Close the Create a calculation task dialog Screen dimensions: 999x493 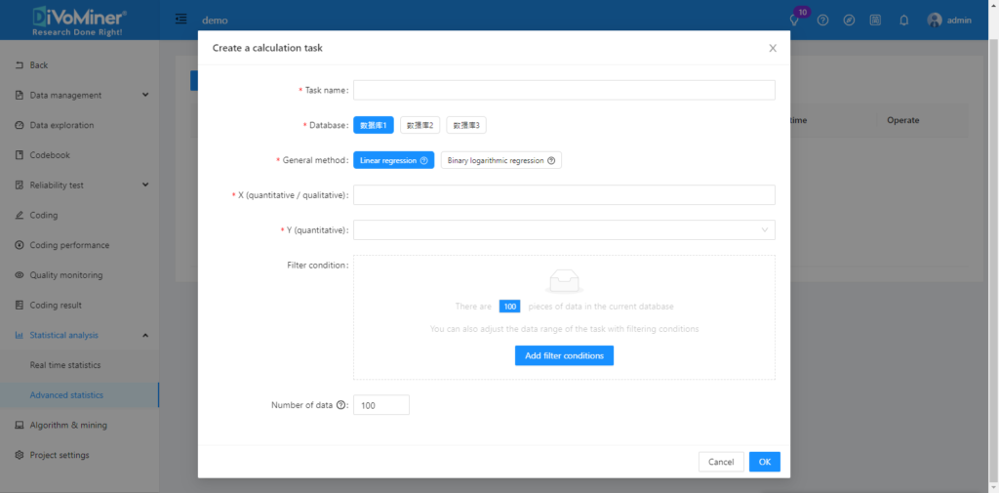click(773, 48)
